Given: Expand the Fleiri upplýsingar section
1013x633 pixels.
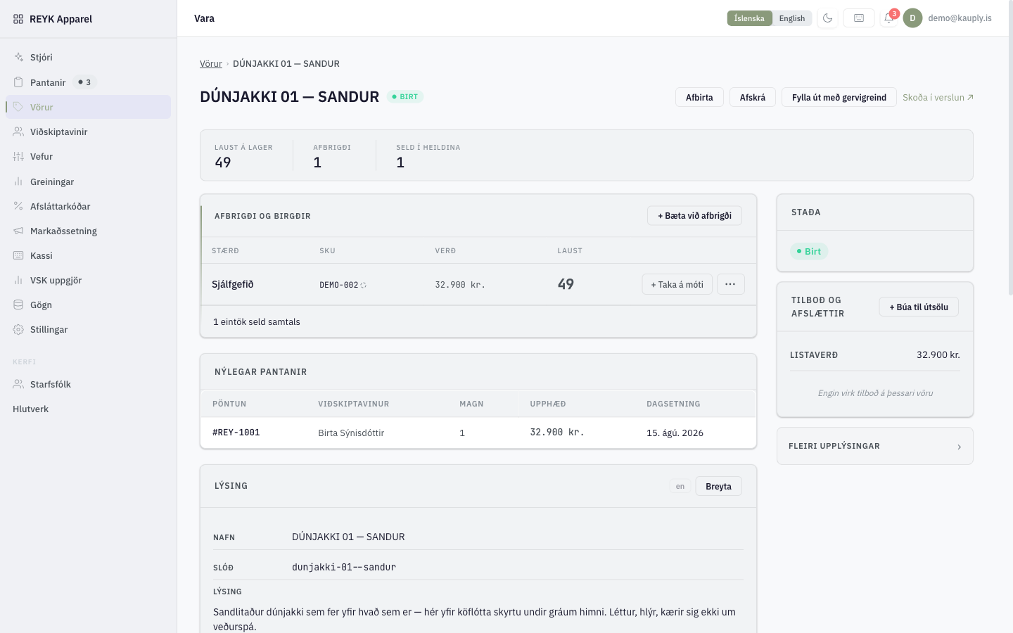Looking at the screenshot, I should point(875,446).
